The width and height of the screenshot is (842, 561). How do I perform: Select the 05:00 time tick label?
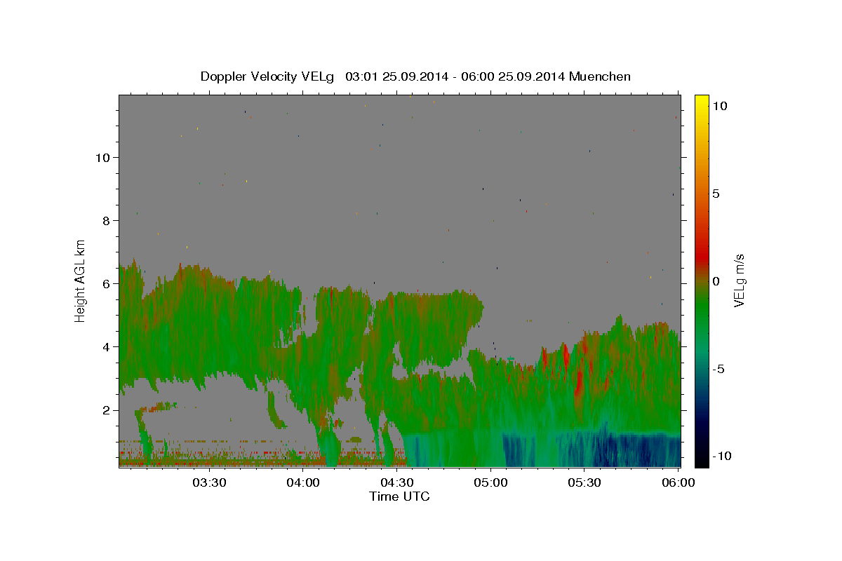[x=490, y=482]
